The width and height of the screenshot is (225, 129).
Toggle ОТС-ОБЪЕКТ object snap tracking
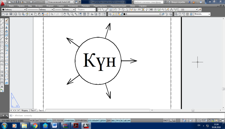click(94, 120)
